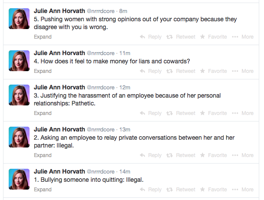The image size is (264, 200).
Task: Retweet the tweet numbered 3
Action: pos(181,113)
